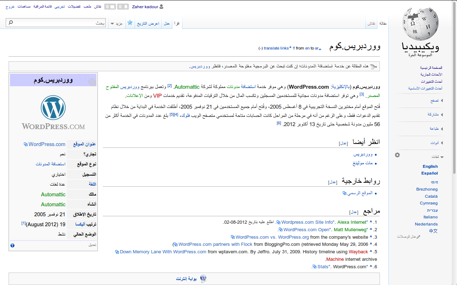Go to الصفحة الرئيسية main page link
The height and width of the screenshot is (285, 457).
(431, 68)
